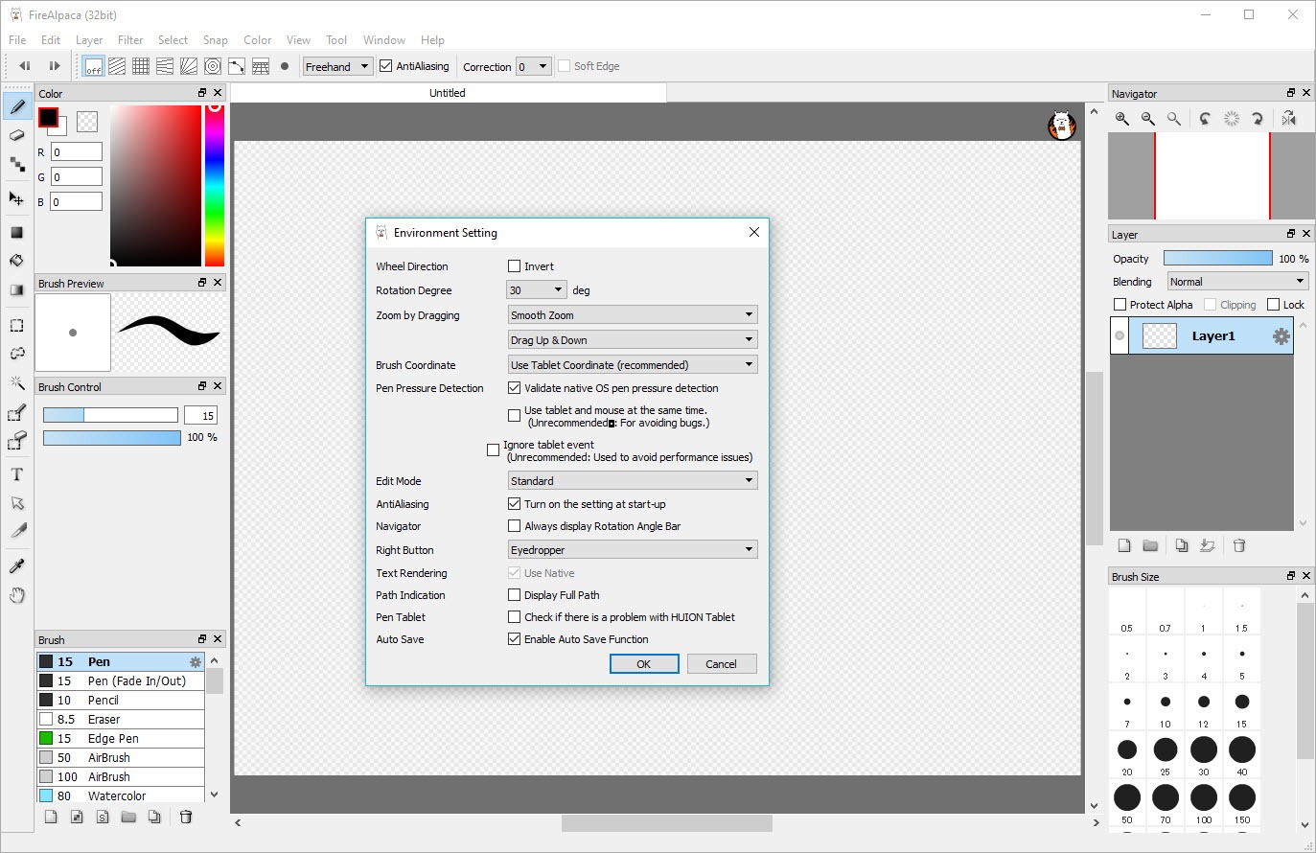Open the Snap menu

click(215, 40)
